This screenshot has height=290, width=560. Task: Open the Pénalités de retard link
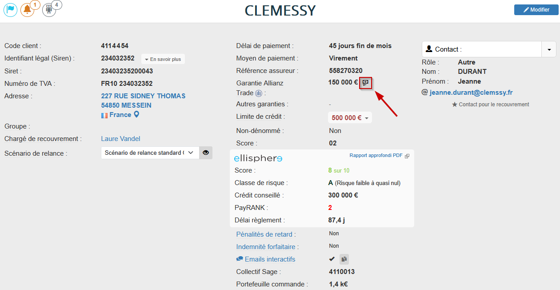pos(264,234)
